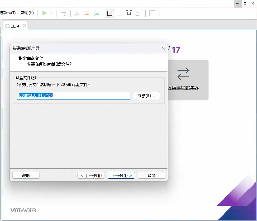Click the Ubuntu18.04.vmdk file name field
Screen dimensions: 257x221
coord(74,95)
